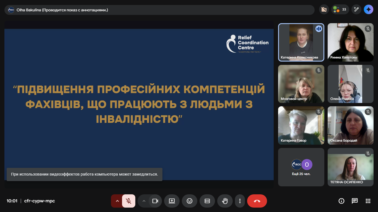Open audio settings arrow beside the microphone
378x212 pixels.
(117, 201)
